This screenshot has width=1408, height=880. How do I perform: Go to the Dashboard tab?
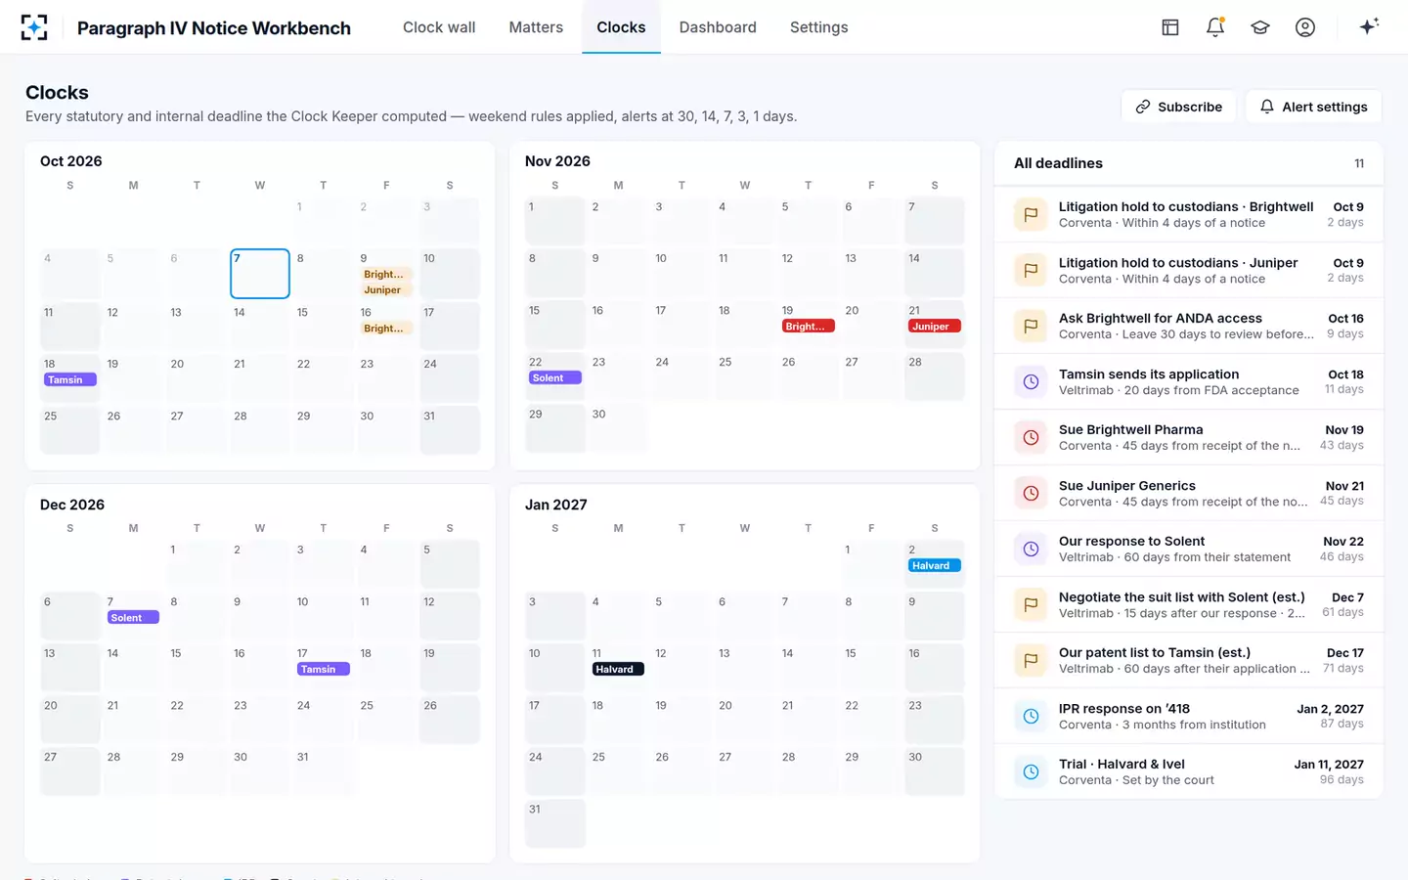[x=718, y=27]
